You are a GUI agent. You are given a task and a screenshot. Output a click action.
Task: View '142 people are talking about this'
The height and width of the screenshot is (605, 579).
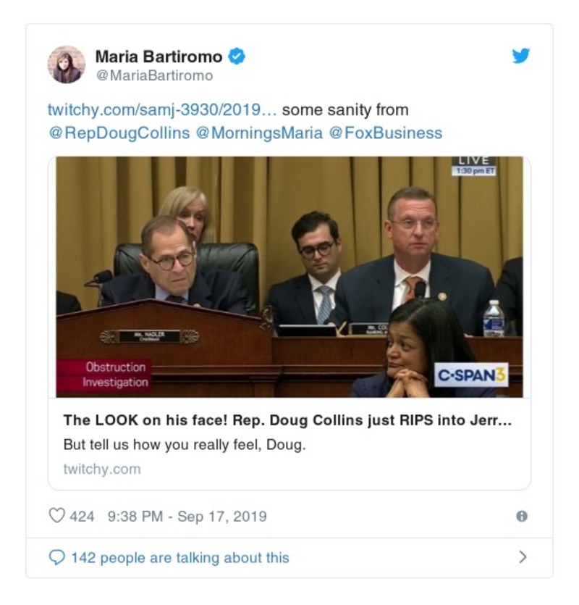tap(180, 558)
